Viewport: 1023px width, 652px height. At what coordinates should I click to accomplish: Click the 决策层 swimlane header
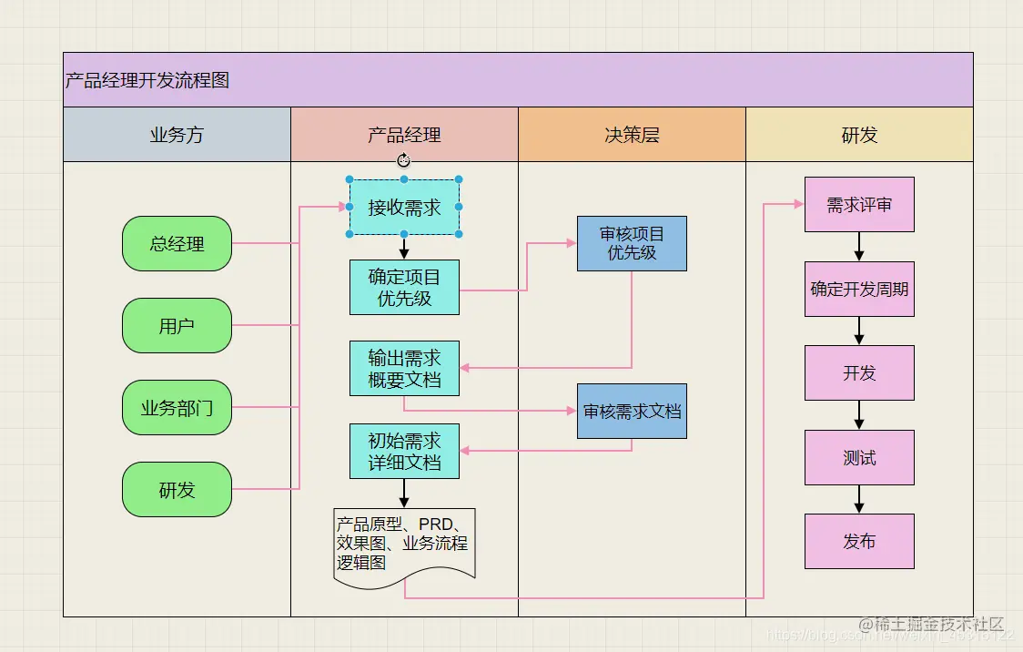[632, 135]
